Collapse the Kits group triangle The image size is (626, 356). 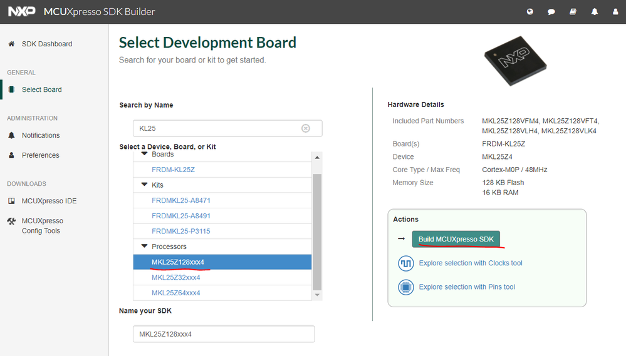pos(145,185)
